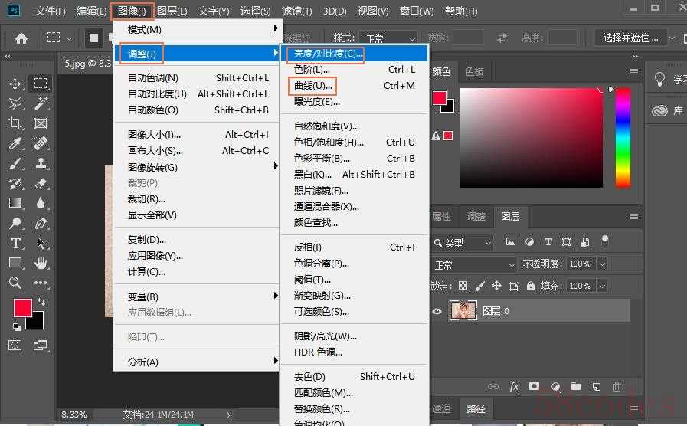Change screen mode icon in toolbar
The image size is (687, 426).
41,346
